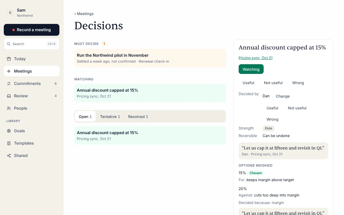Click the arrows icon beside Commitments

tap(9, 84)
